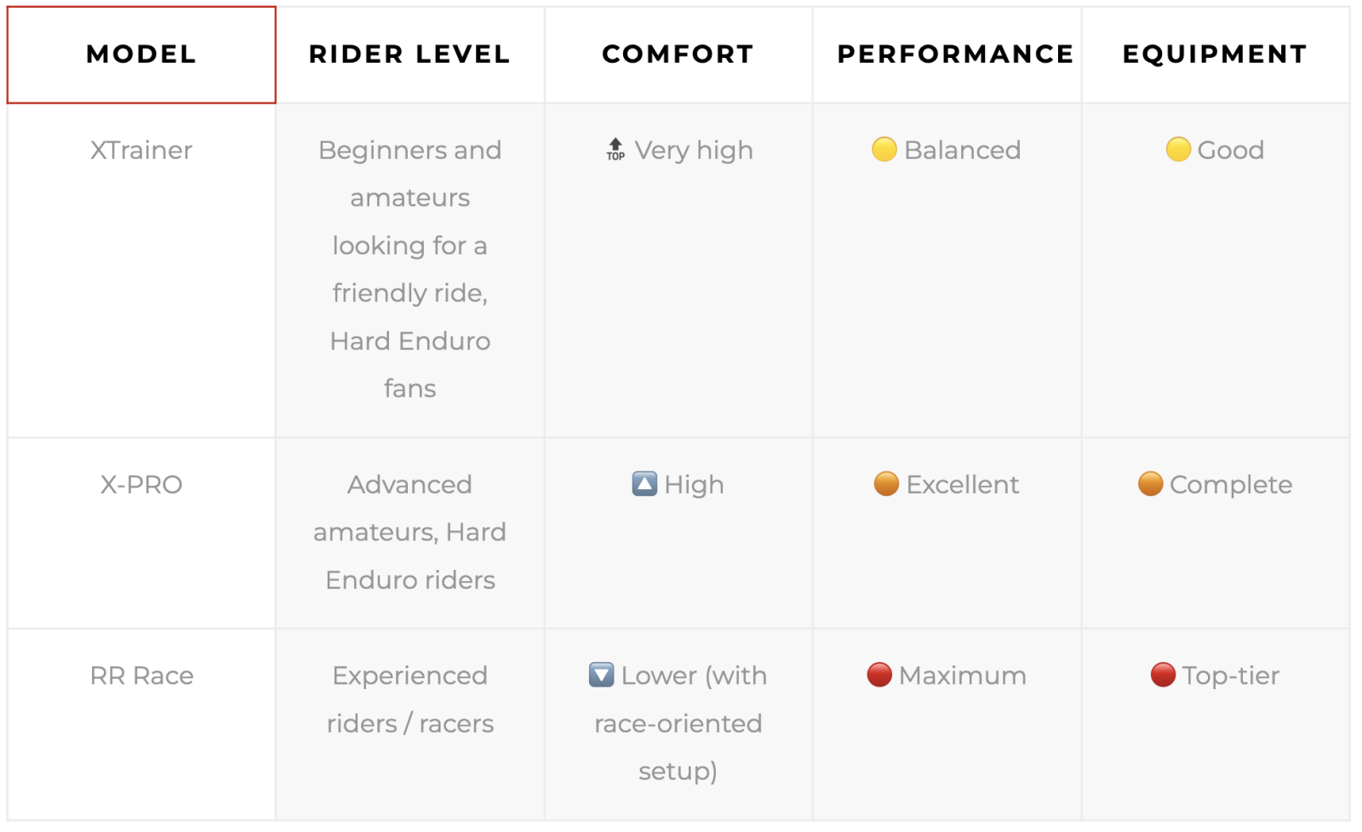Click the blue down-triangle icon beside Lower
The height and width of the screenshot is (832, 1362).
pos(601,675)
